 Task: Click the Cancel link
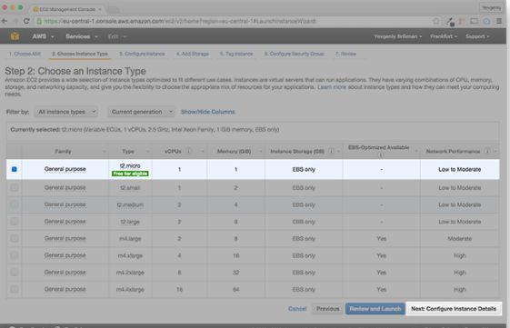pos(297,309)
